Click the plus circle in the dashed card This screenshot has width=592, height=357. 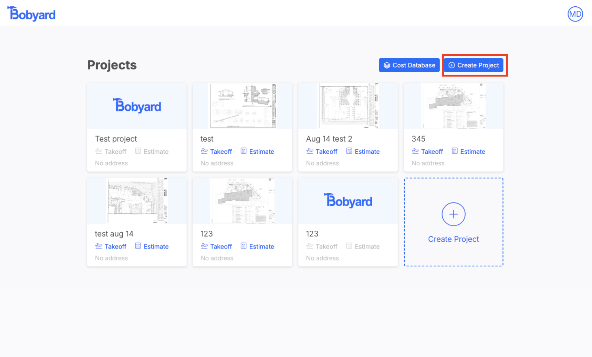pyautogui.click(x=453, y=214)
